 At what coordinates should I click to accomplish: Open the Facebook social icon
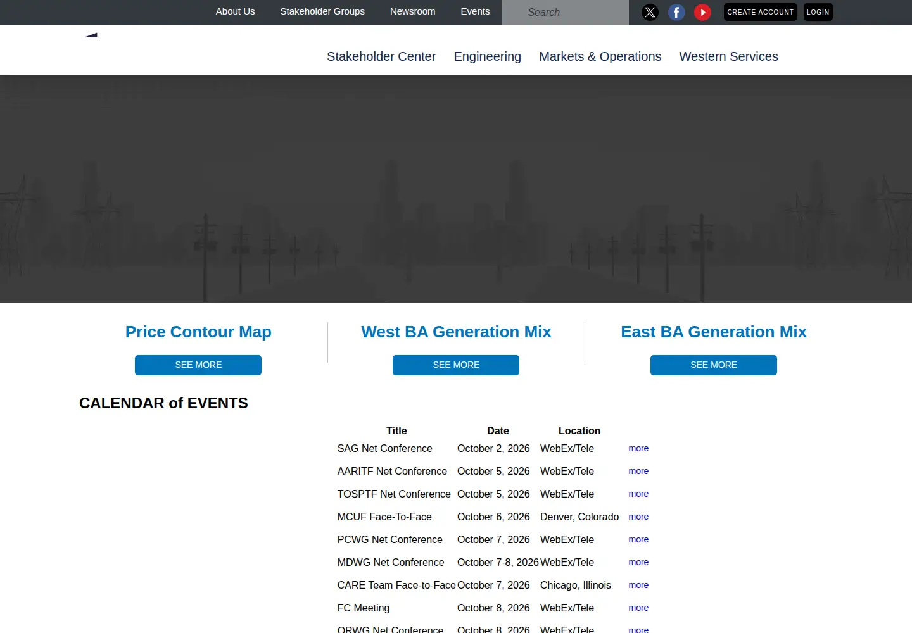point(676,12)
